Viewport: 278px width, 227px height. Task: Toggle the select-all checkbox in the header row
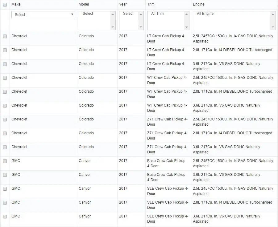click(5, 5)
